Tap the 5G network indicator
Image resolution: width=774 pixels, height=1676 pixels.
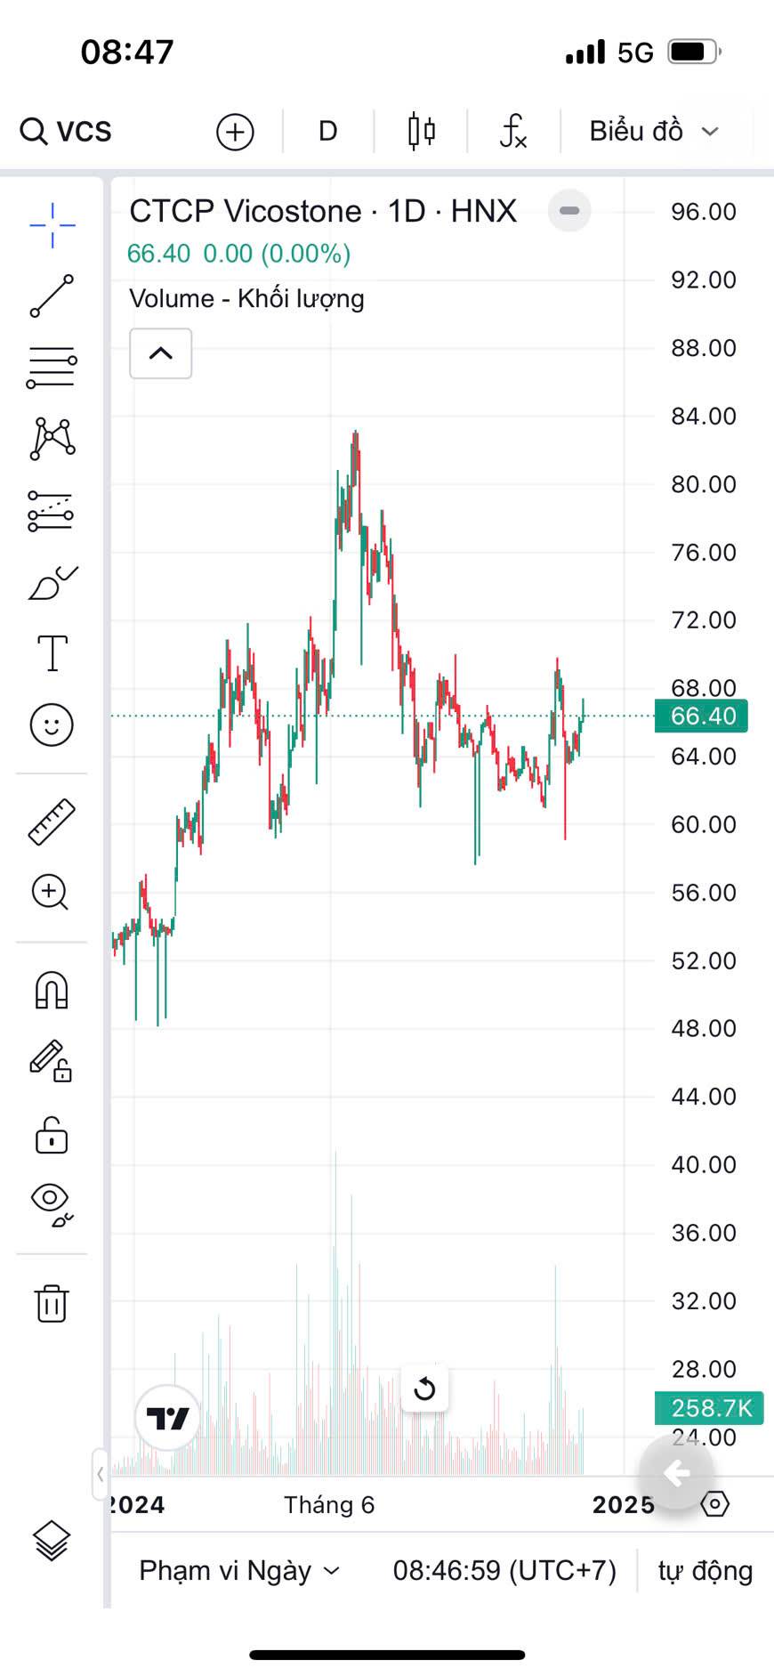click(x=635, y=53)
